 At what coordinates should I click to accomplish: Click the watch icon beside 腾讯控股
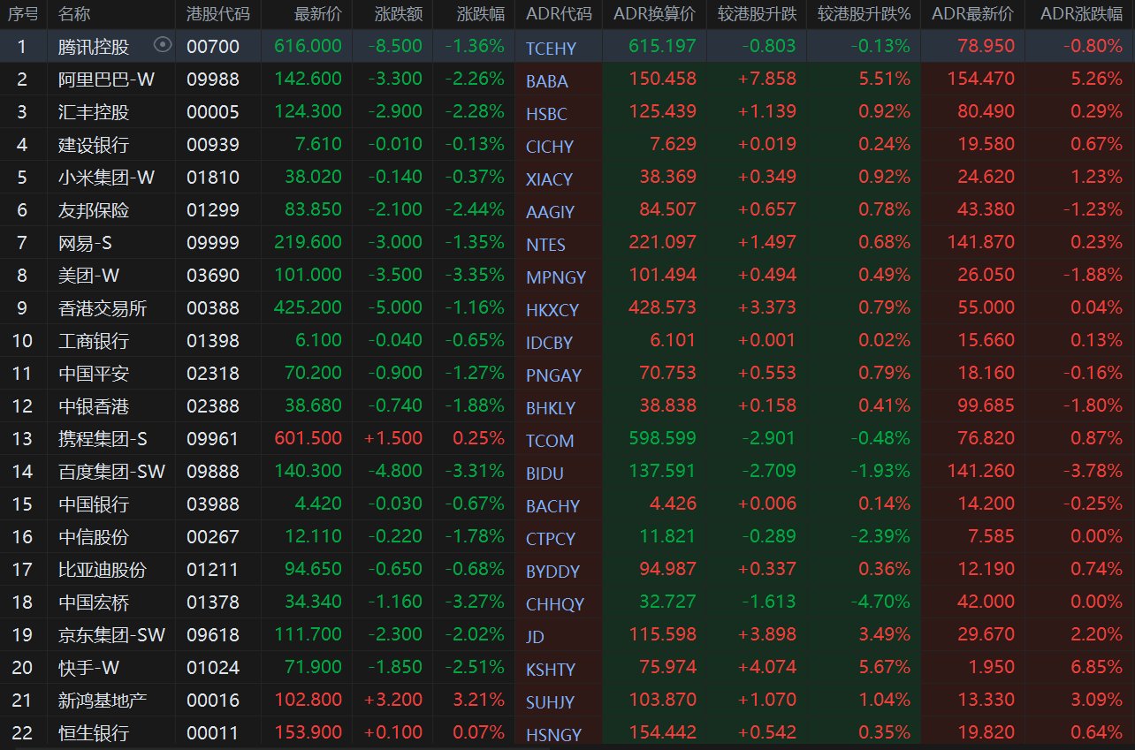click(162, 45)
